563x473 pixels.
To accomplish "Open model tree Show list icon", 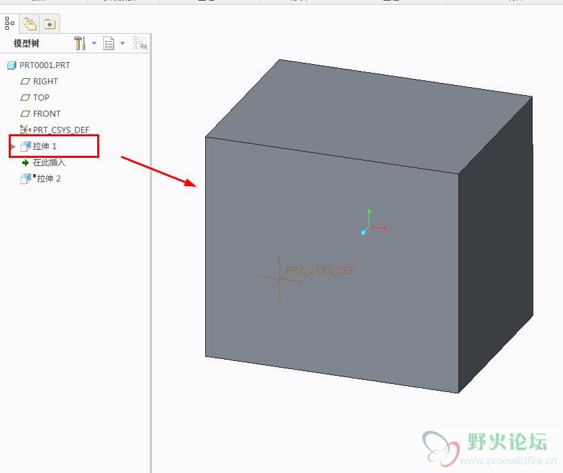I will 109,43.
